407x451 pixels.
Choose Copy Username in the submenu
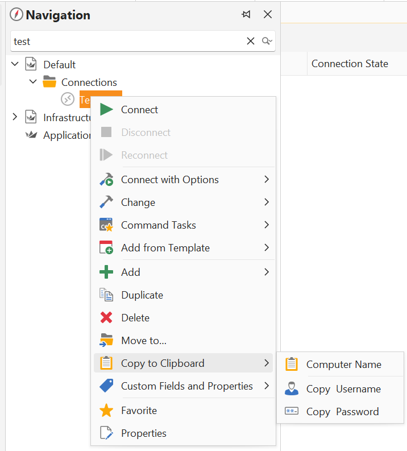pos(343,389)
